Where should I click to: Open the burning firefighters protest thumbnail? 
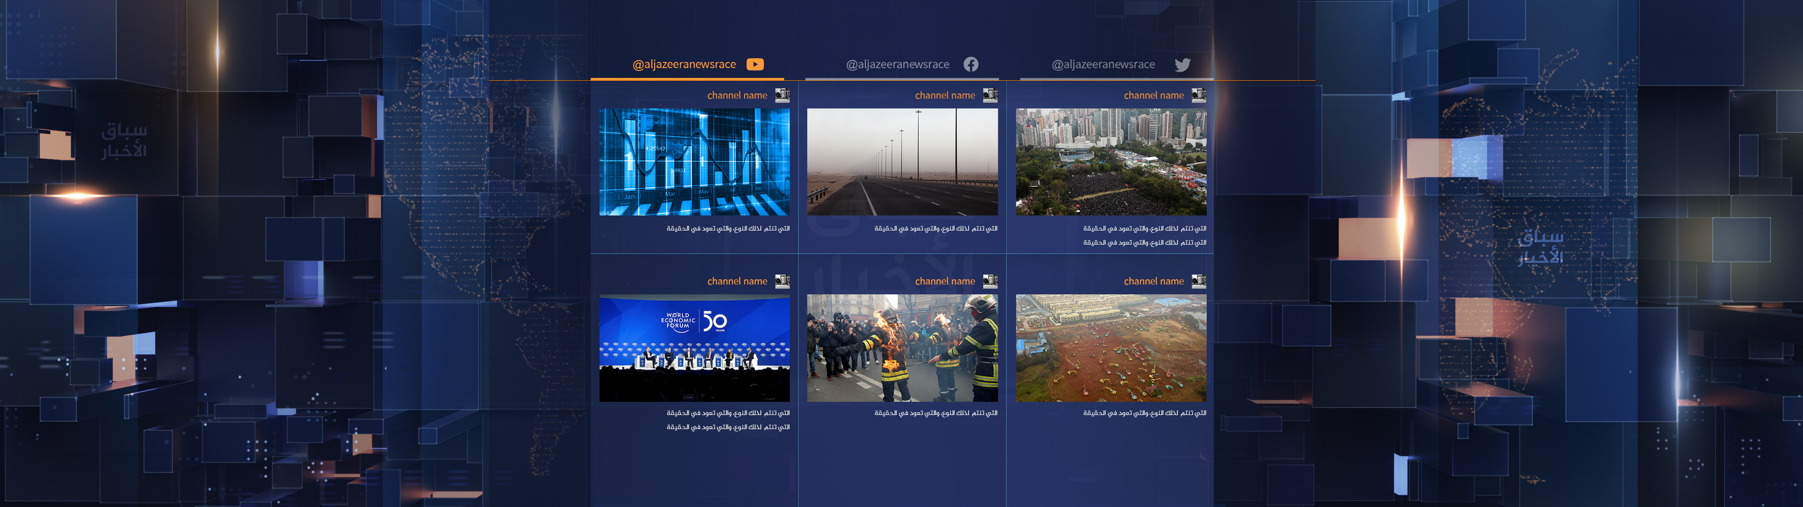(902, 348)
